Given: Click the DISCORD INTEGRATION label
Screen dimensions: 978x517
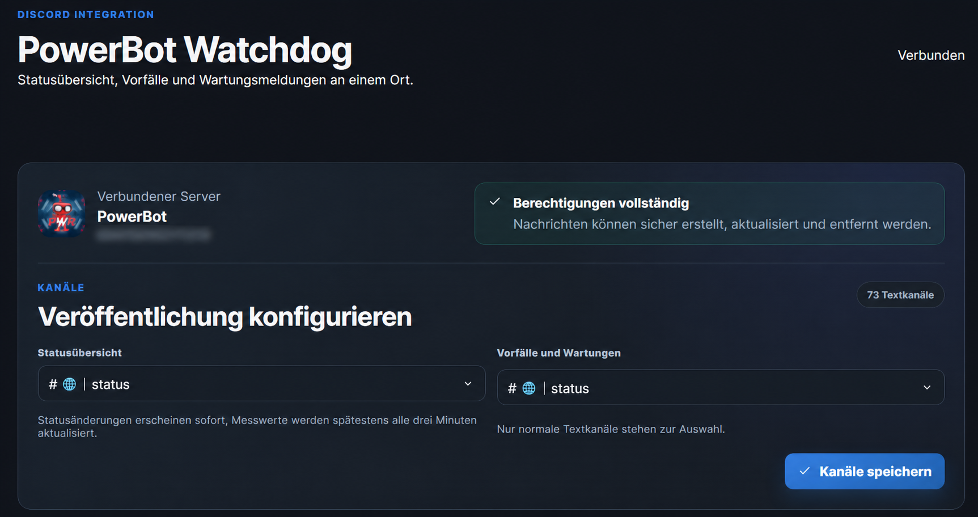Looking at the screenshot, I should point(86,15).
